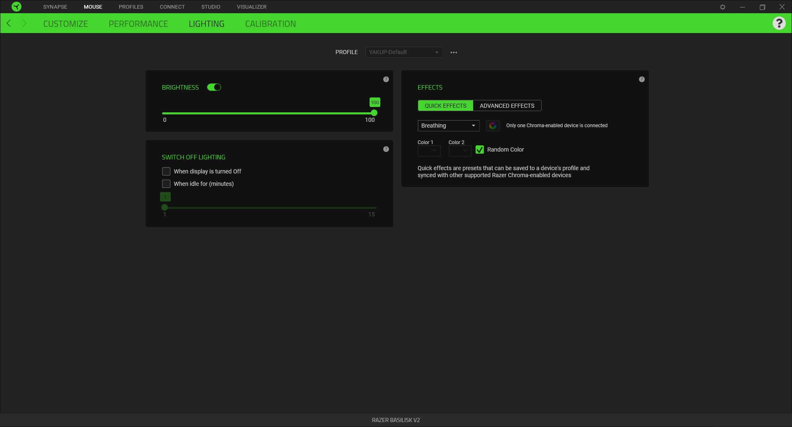Show Switch Off Lighting help icon

(386, 149)
